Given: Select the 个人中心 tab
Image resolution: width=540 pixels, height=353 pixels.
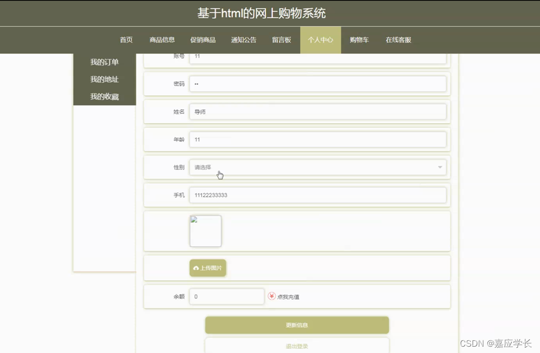Looking at the screenshot, I should click(321, 40).
